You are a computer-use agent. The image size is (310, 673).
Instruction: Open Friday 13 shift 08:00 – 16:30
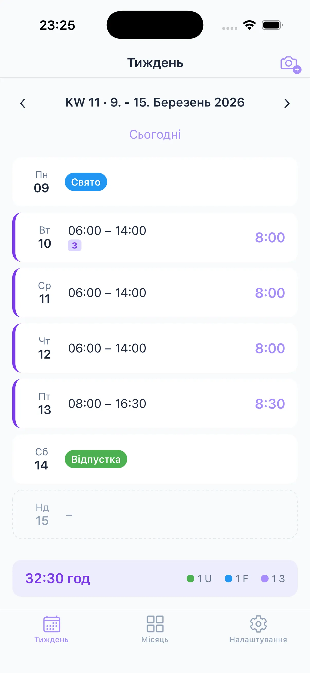click(155, 403)
